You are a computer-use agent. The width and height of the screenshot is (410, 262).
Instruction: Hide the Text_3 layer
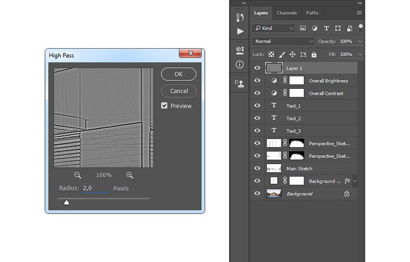(x=257, y=131)
